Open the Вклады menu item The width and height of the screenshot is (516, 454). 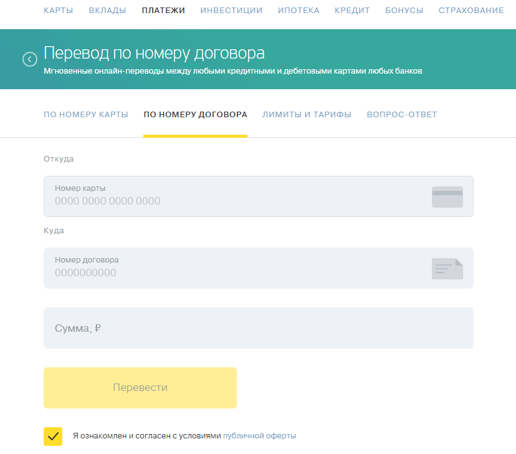click(x=107, y=11)
